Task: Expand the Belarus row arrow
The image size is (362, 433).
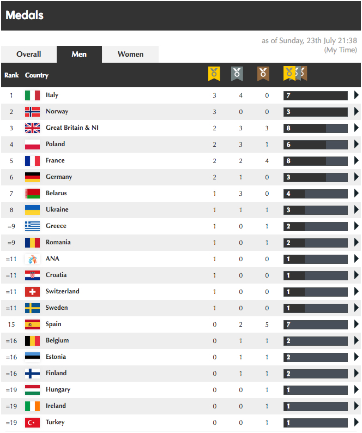Action: [356, 194]
